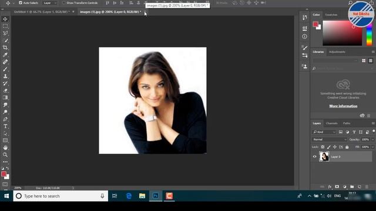The height and width of the screenshot is (211, 376).
Task: Select the Quick Selection tool
Action: click(5, 40)
